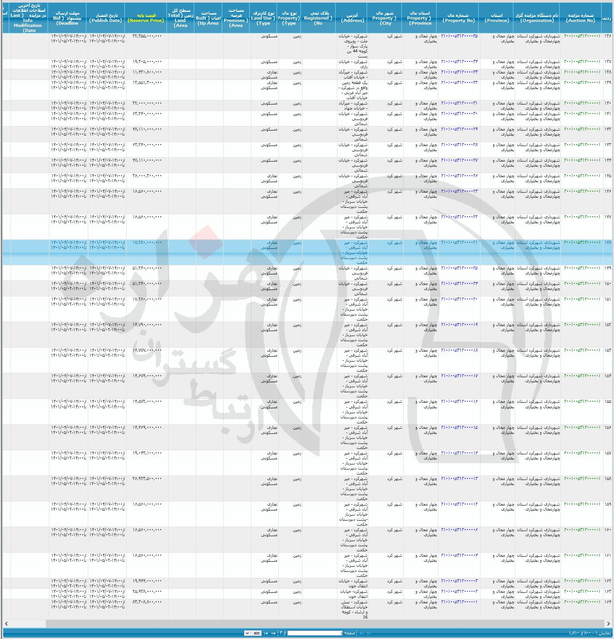Open the property number link in row 157
614x639 pixels.
click(x=459, y=453)
